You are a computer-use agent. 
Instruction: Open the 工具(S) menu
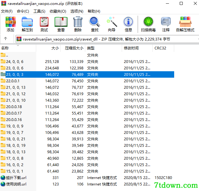click(39, 11)
